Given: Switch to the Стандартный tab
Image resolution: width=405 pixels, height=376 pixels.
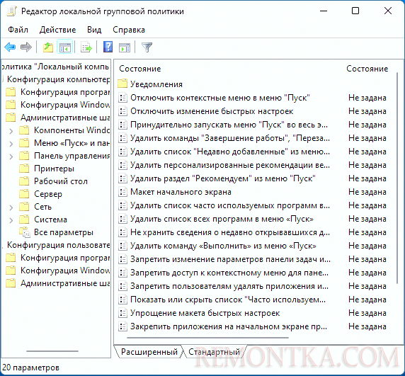Looking at the screenshot, I should point(214,352).
